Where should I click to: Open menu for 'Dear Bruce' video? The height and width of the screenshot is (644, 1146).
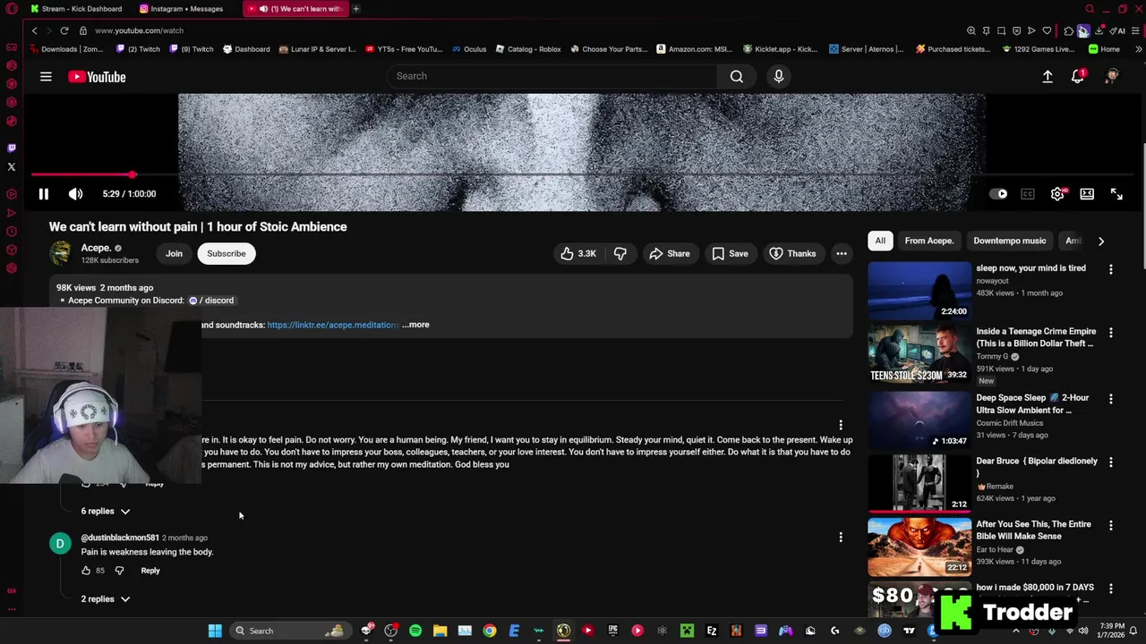point(1110,462)
